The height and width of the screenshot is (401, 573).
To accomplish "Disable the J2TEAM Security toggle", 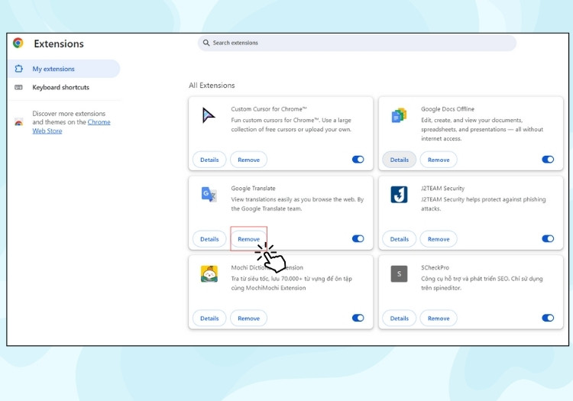I will point(548,238).
